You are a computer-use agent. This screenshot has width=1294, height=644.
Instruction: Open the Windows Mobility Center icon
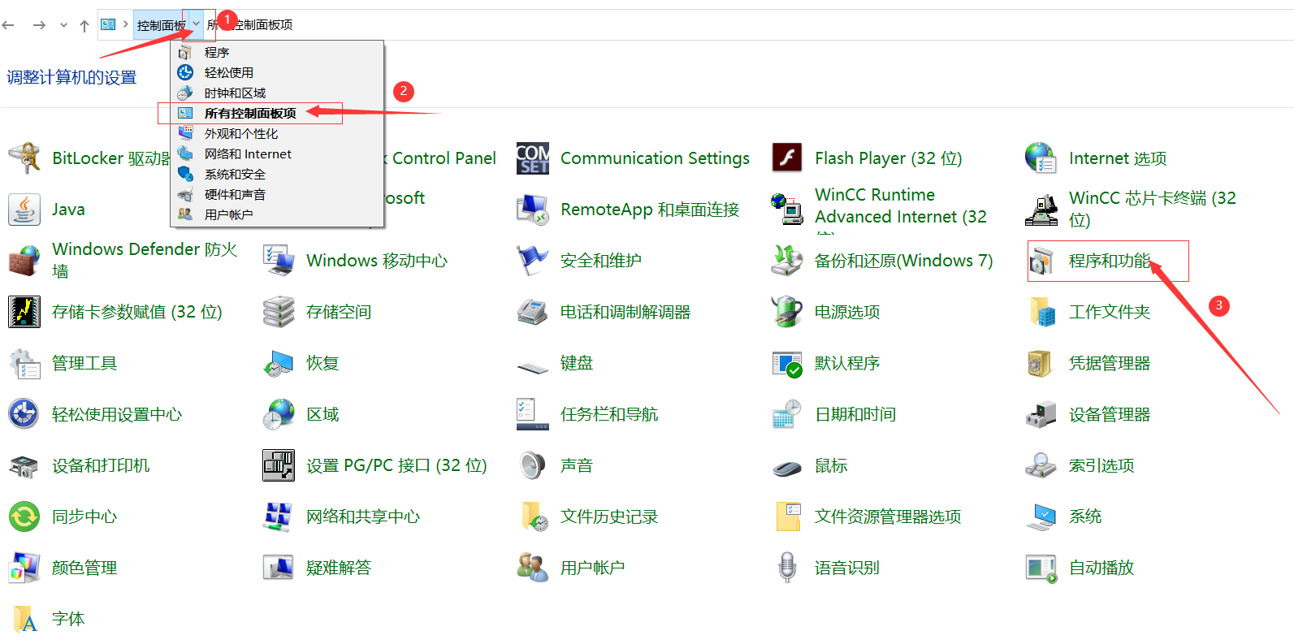point(279,261)
